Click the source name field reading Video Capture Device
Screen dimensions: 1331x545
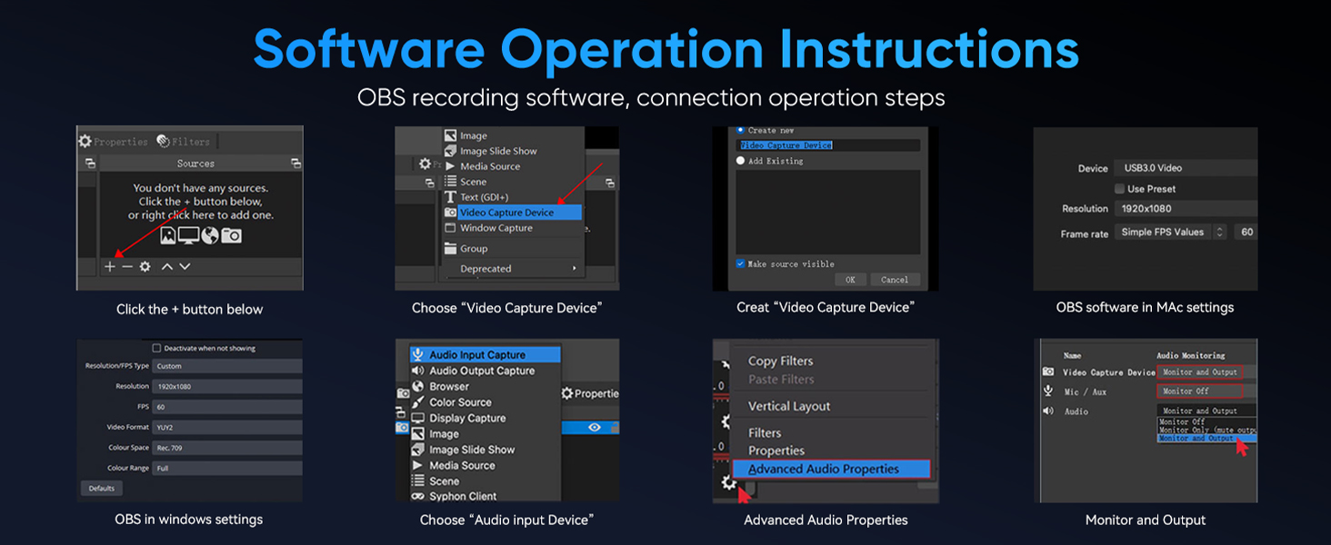pos(828,145)
